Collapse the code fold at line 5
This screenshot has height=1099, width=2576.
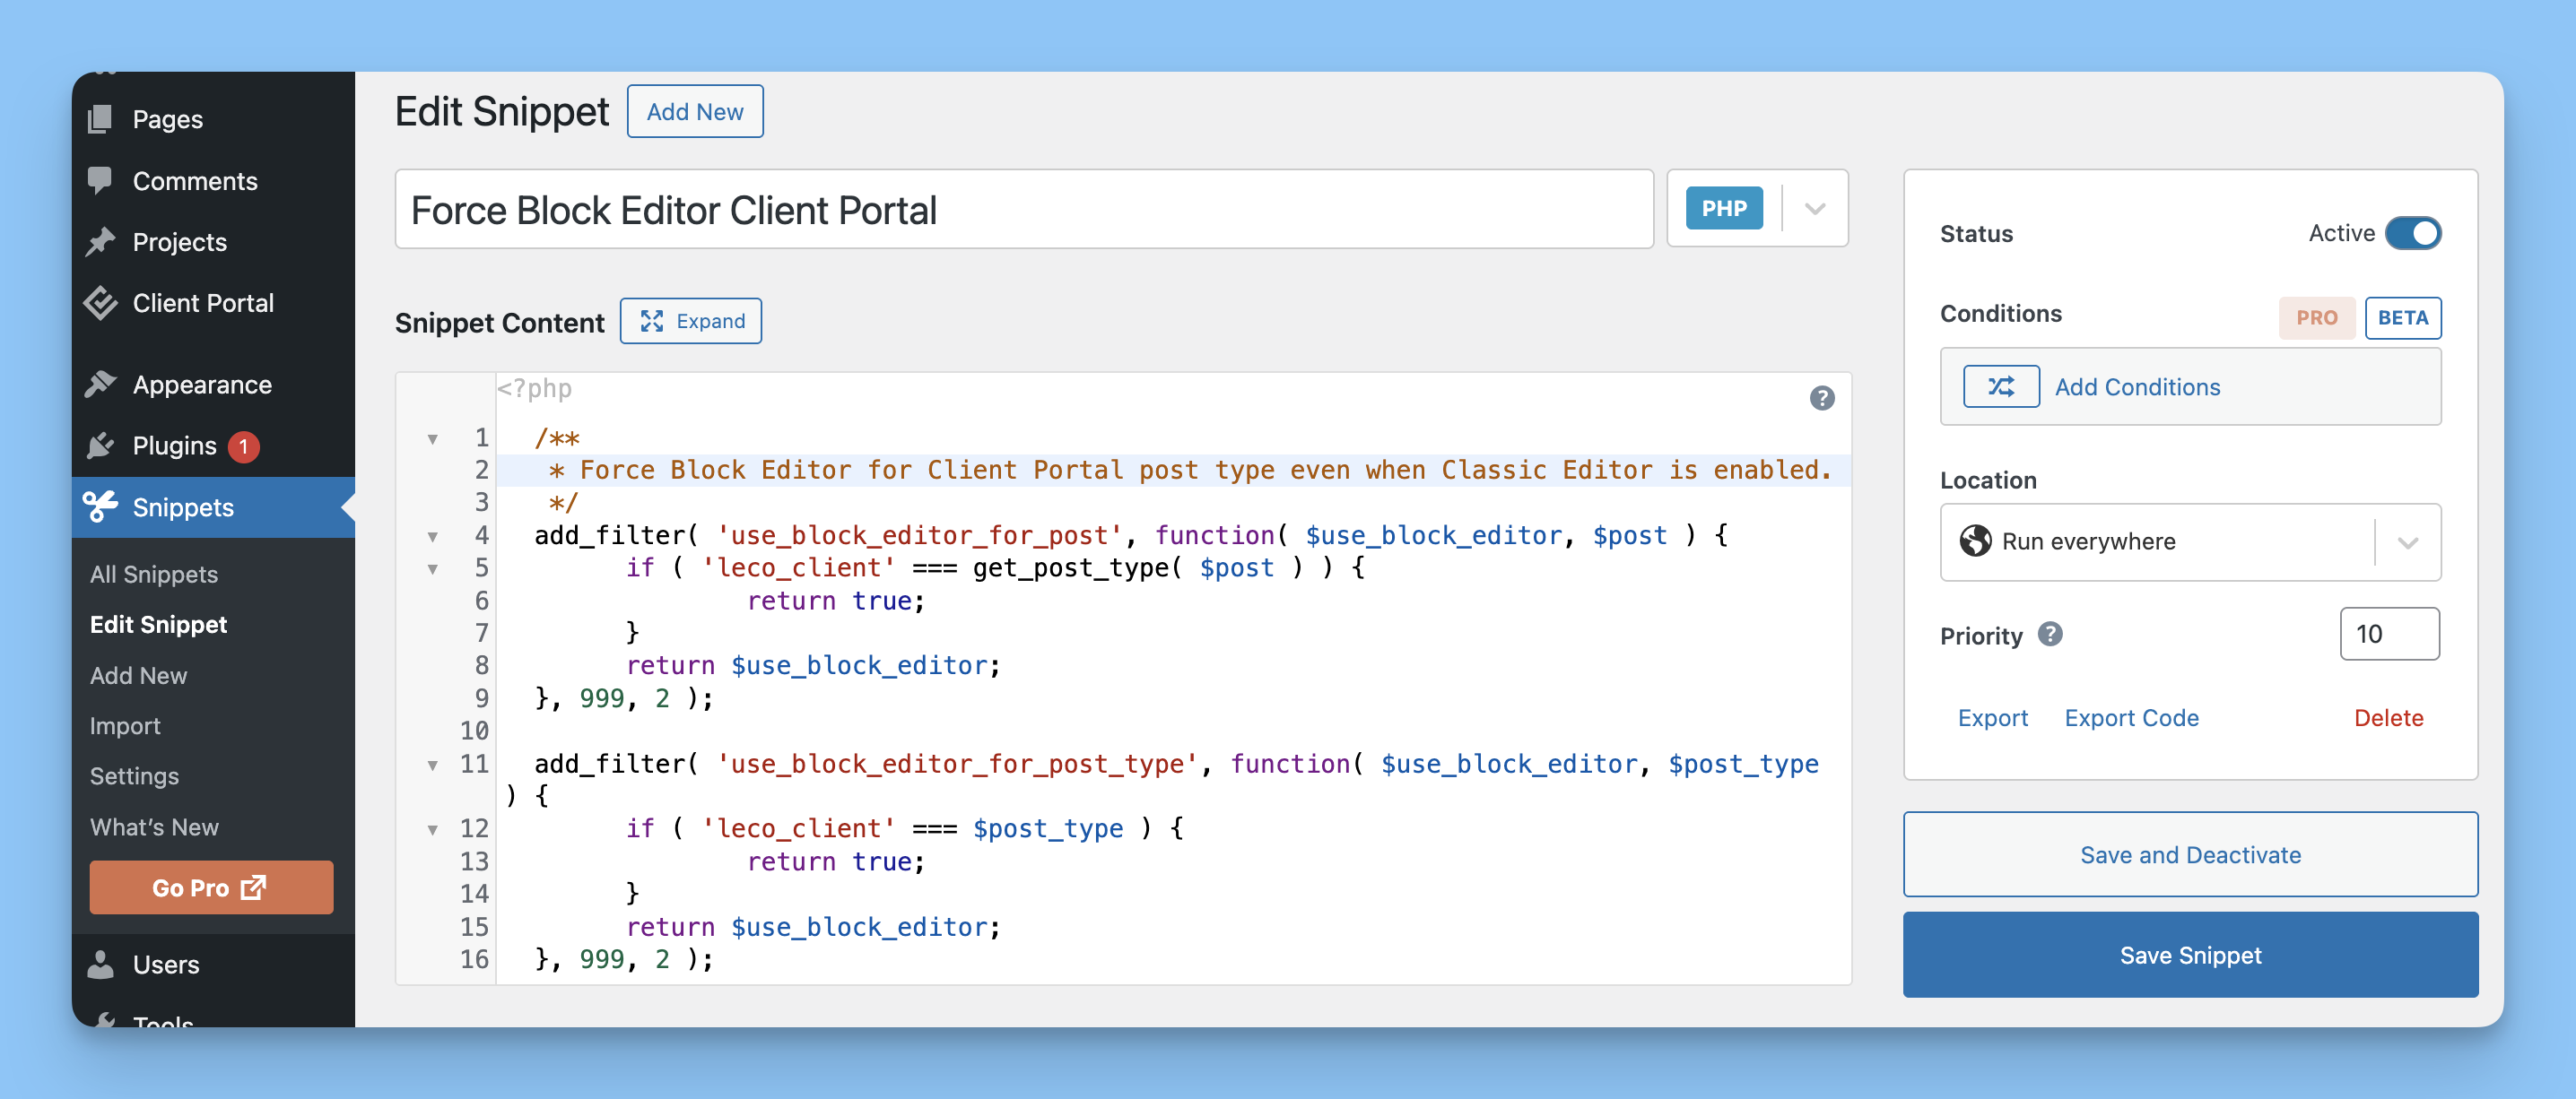tap(433, 569)
